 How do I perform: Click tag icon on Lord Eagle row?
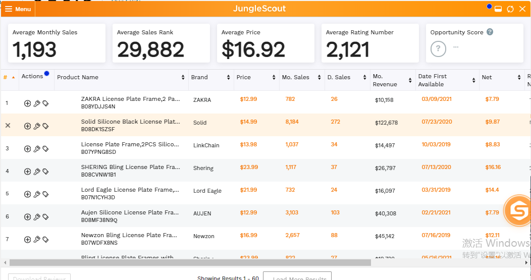point(45,194)
